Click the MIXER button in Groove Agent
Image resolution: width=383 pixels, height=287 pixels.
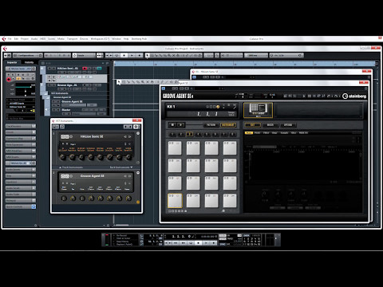coord(270,125)
